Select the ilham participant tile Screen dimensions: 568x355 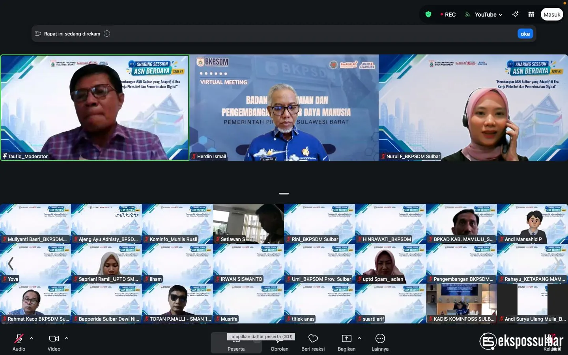pyautogui.click(x=177, y=263)
